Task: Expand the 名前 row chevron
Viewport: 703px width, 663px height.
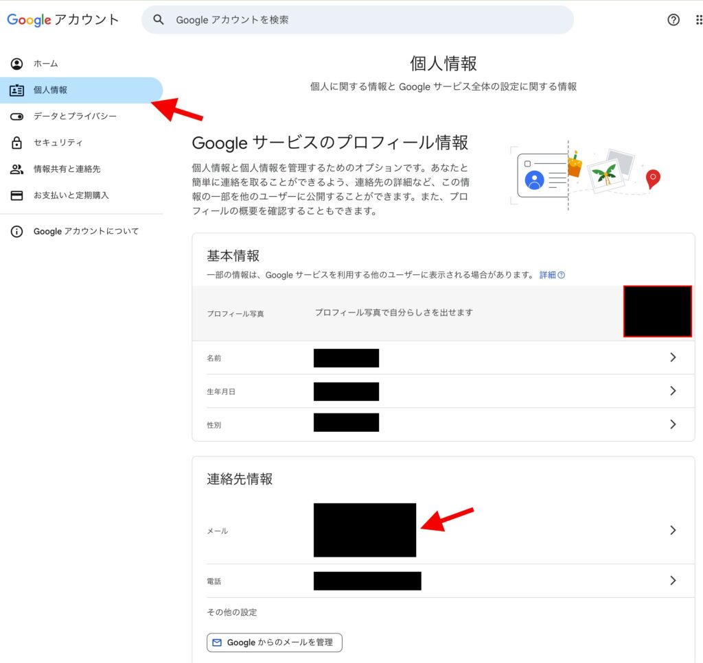Action: [x=673, y=357]
